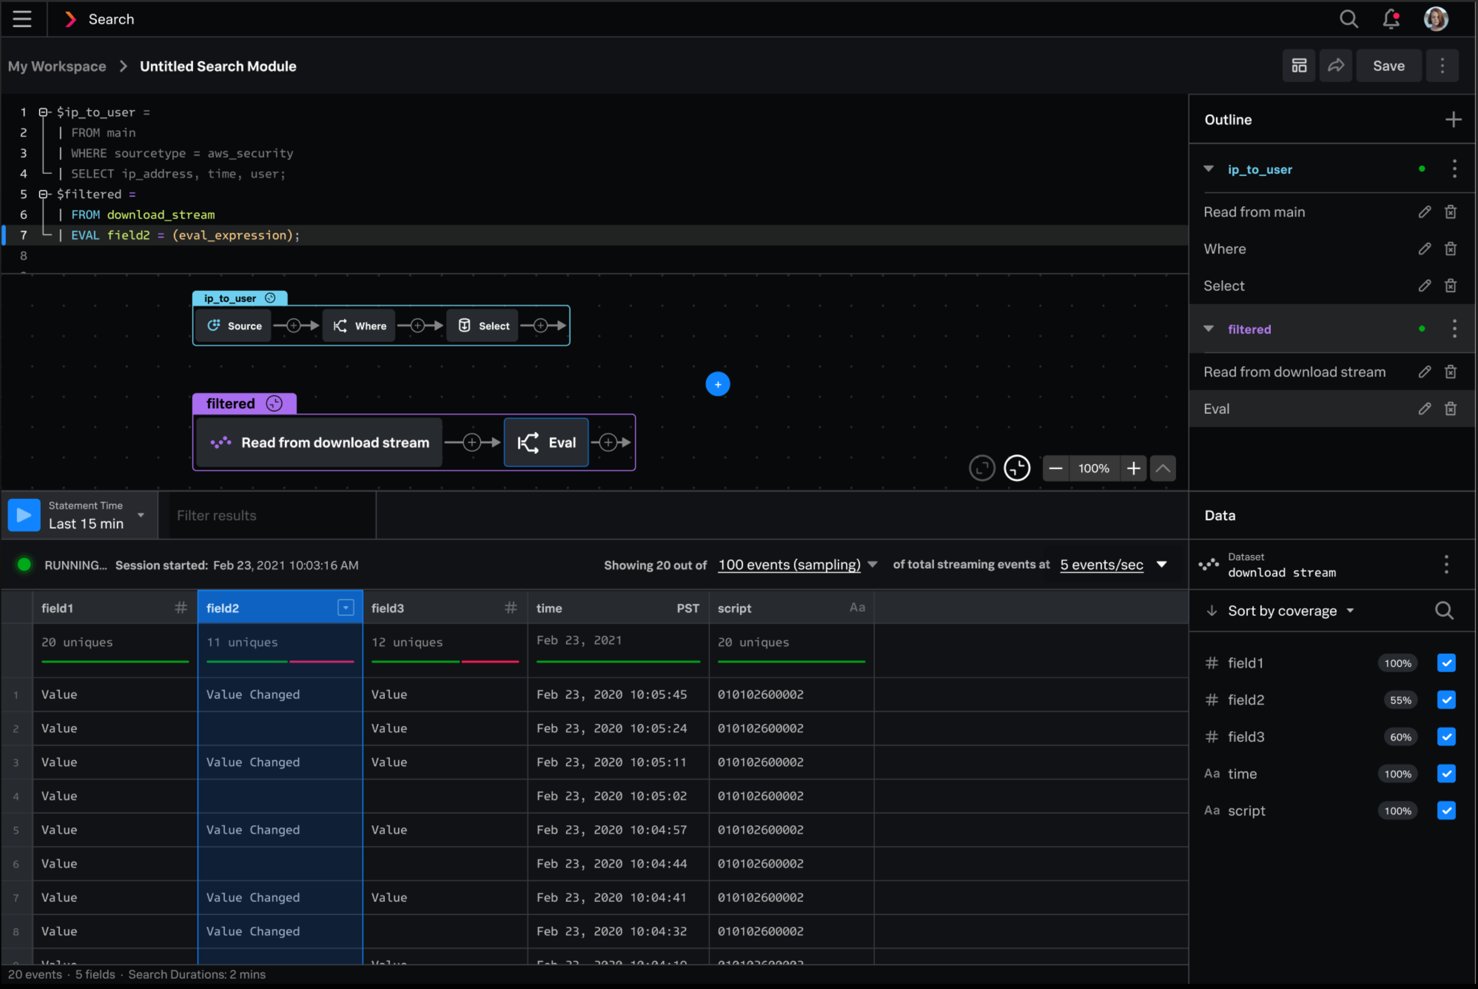Select the field1 column header
Screen dimensions: 1478x989
click(x=115, y=607)
